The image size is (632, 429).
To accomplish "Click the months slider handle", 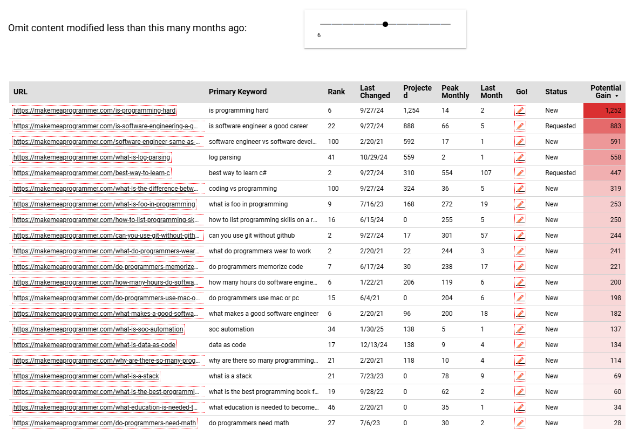I will [x=385, y=24].
